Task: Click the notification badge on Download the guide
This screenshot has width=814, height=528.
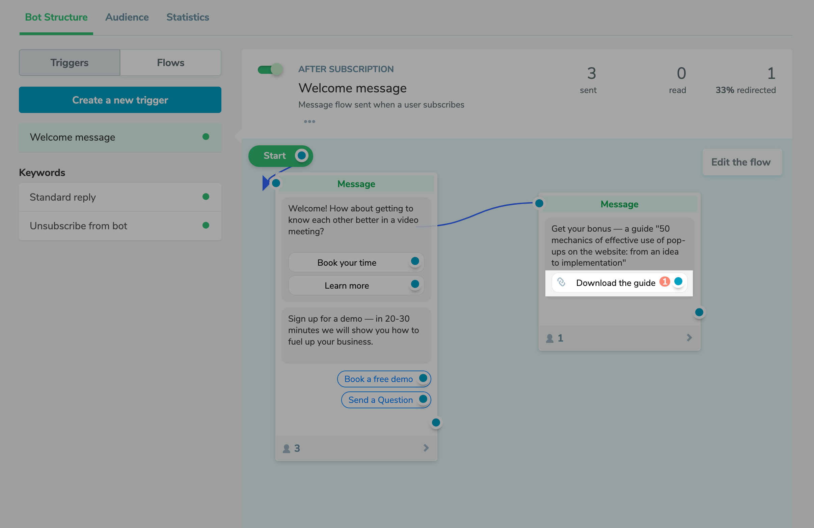Action: click(x=665, y=282)
